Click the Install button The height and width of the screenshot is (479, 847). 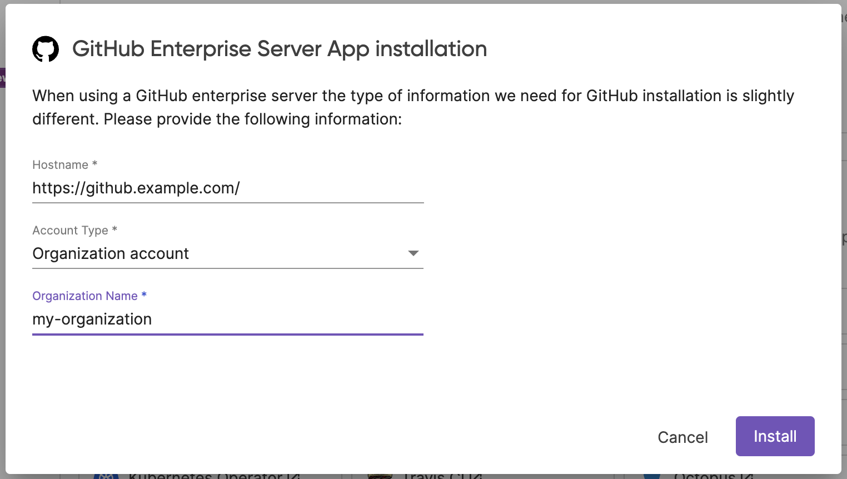click(x=775, y=436)
